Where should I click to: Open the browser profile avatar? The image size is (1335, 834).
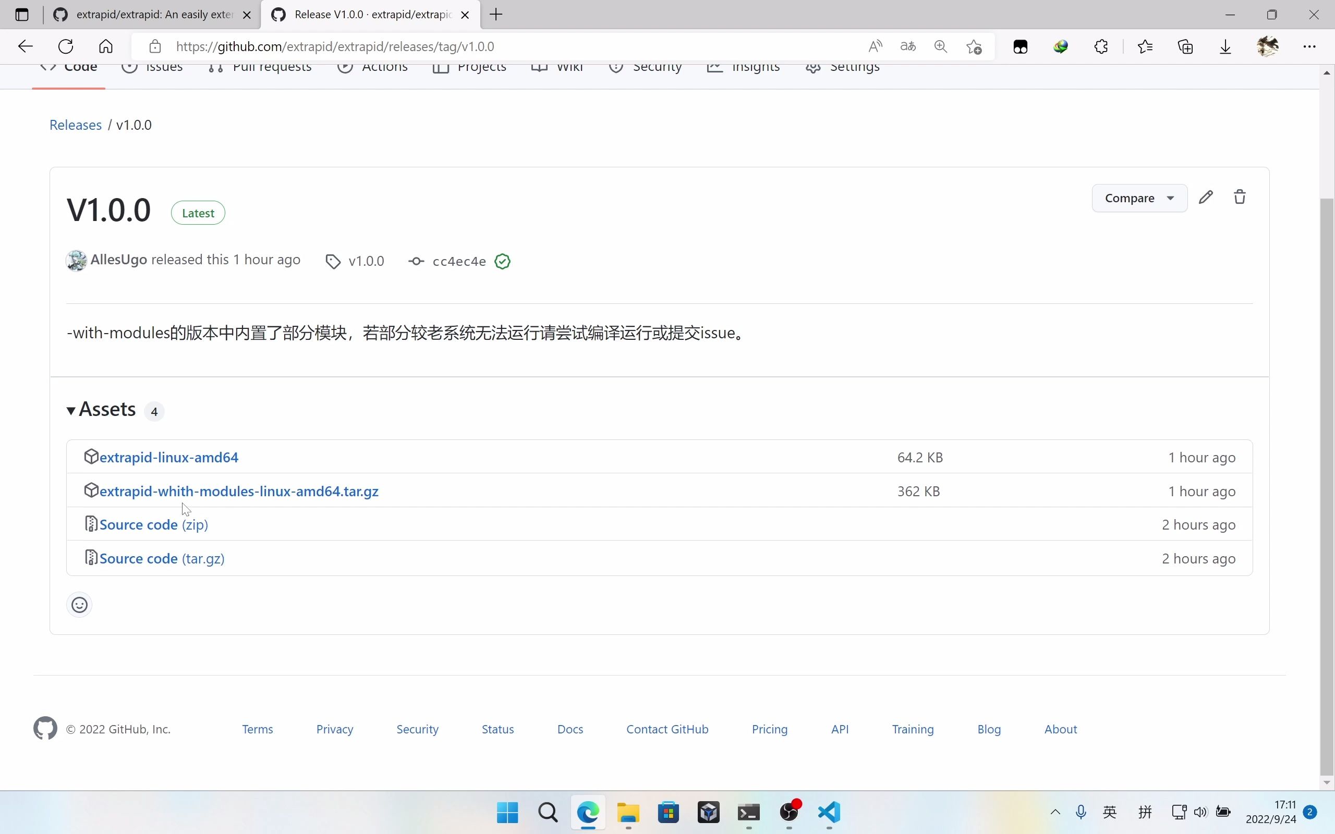point(1268,46)
